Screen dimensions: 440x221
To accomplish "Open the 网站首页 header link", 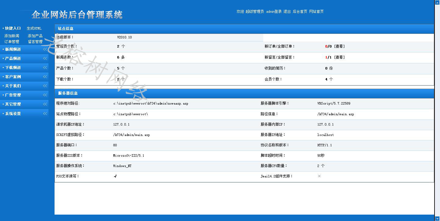I will [x=316, y=12].
